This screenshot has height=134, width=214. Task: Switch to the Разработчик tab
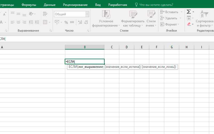118,5
